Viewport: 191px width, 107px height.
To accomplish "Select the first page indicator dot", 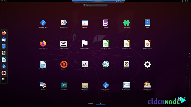I will (x=189, y=53).
